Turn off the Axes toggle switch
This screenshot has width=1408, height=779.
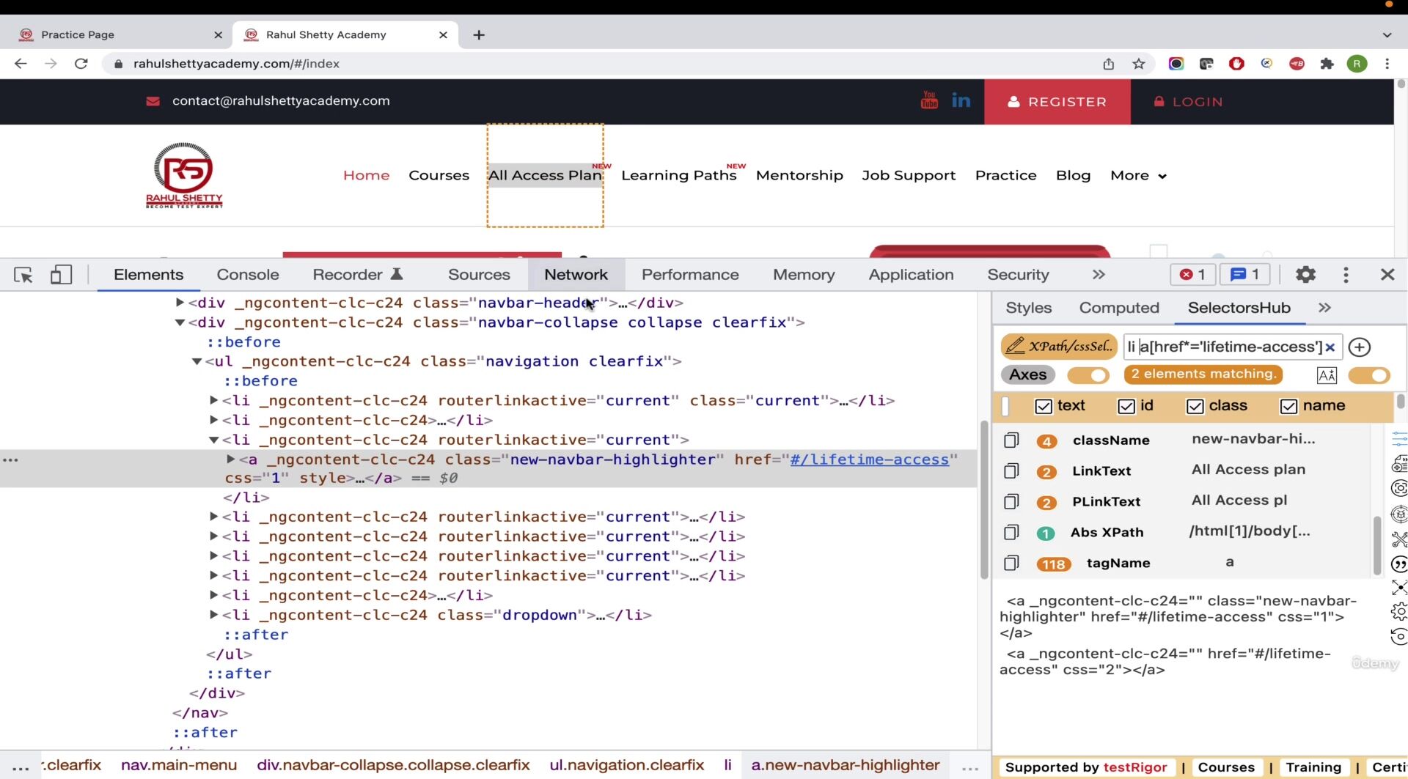pyautogui.click(x=1088, y=375)
